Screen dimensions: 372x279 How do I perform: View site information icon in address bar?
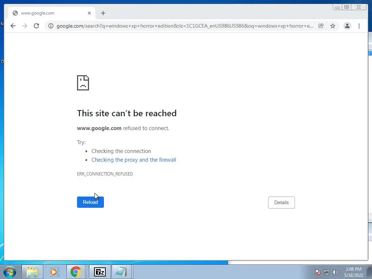tap(51, 26)
